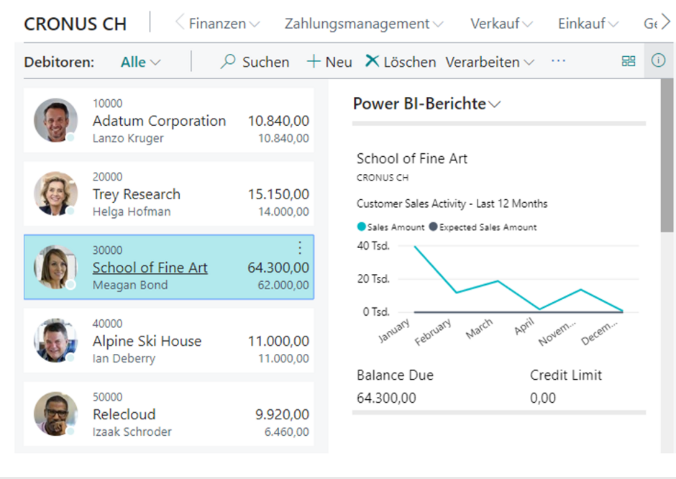Click balance 64.300,00 in School of Fine Art card
The height and width of the screenshot is (479, 676).
pyautogui.click(x=278, y=268)
